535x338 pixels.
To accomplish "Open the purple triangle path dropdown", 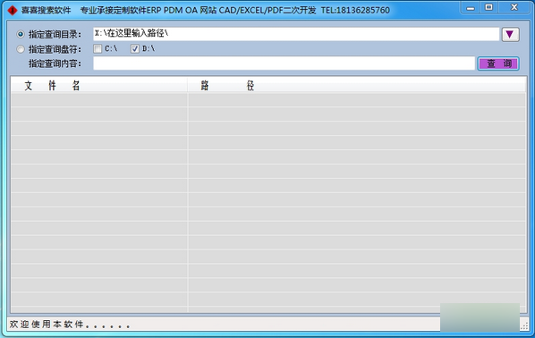I will [510, 35].
